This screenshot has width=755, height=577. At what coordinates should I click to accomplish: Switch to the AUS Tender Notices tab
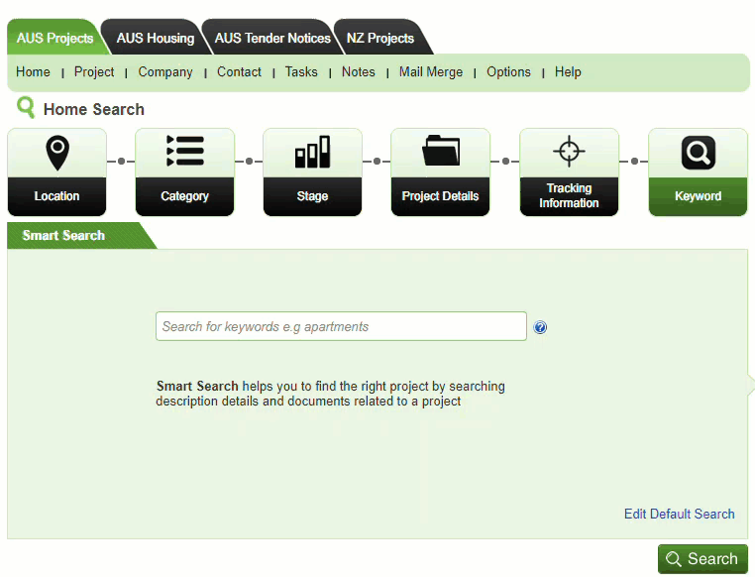(272, 38)
